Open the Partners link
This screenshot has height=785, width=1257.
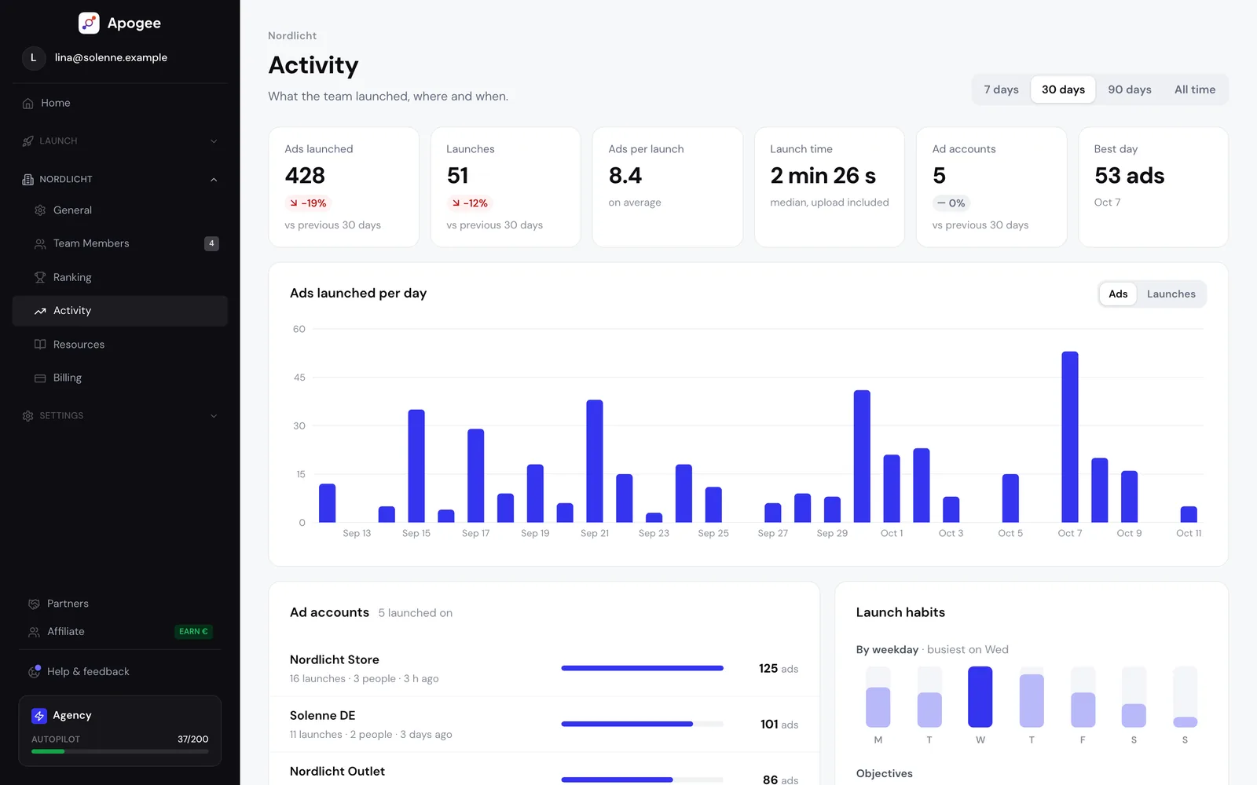(120, 604)
